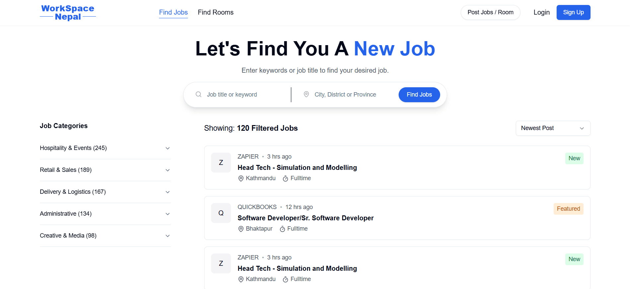Click the Kathmandu location pin in first listing

[x=241, y=179]
